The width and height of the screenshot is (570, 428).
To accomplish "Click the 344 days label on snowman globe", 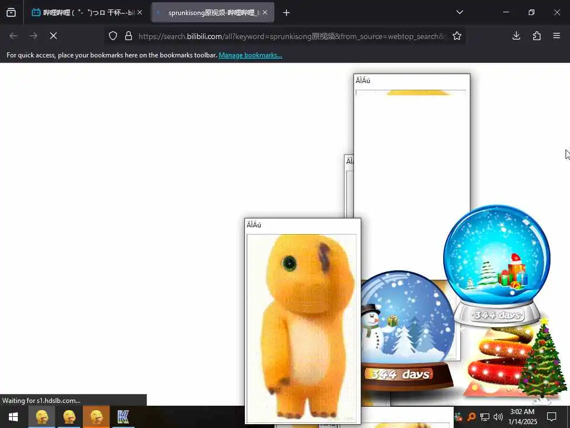I will [x=400, y=374].
